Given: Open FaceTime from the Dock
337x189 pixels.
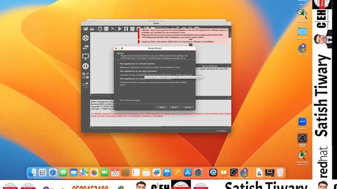Looking at the screenshot, I should tap(105, 173).
